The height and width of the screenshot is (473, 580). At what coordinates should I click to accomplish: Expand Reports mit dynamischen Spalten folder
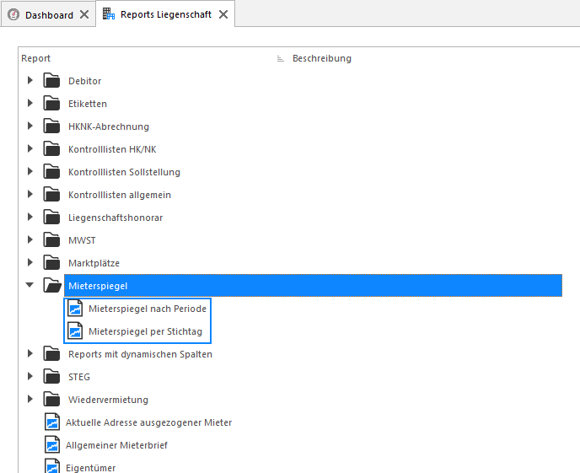point(30,353)
